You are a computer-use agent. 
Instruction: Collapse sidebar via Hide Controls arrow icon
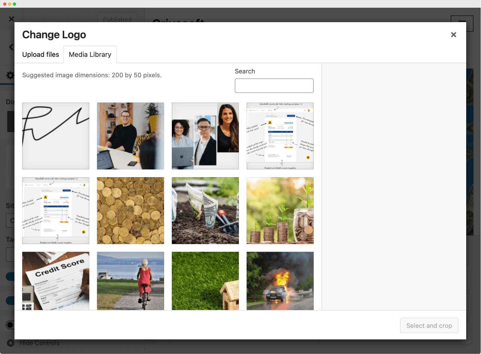click(11, 343)
